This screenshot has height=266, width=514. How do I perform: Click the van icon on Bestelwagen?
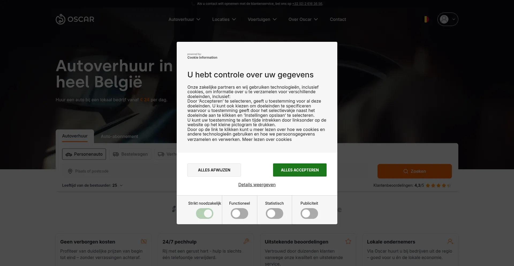(x=116, y=154)
